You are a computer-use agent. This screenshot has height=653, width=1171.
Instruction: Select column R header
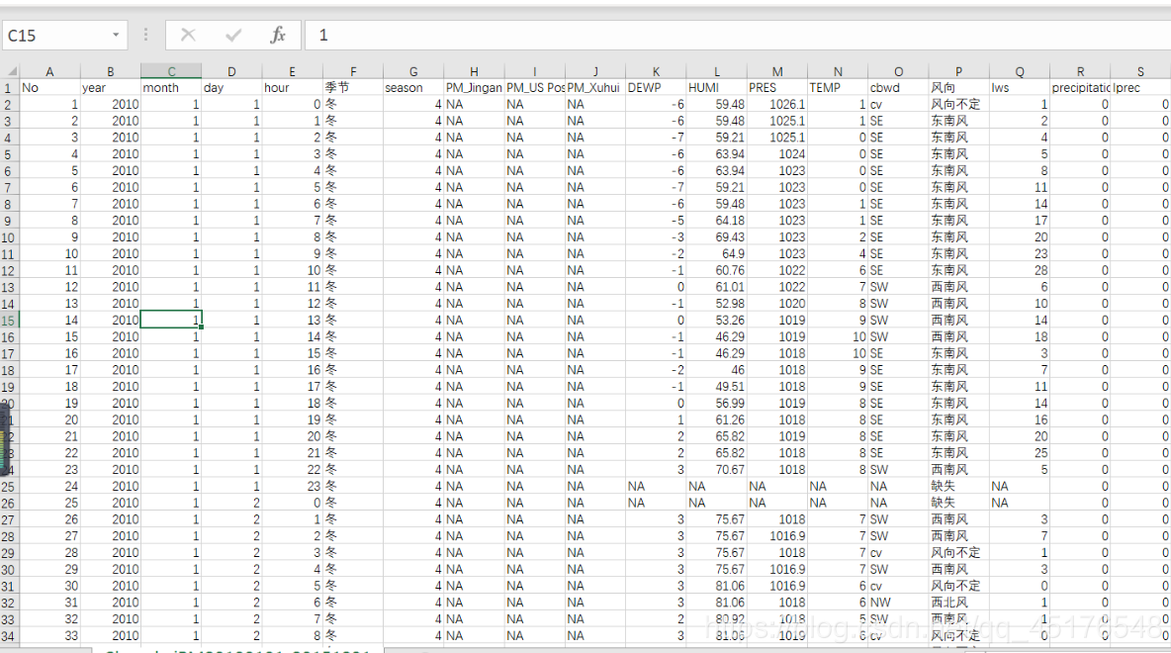pos(1080,71)
